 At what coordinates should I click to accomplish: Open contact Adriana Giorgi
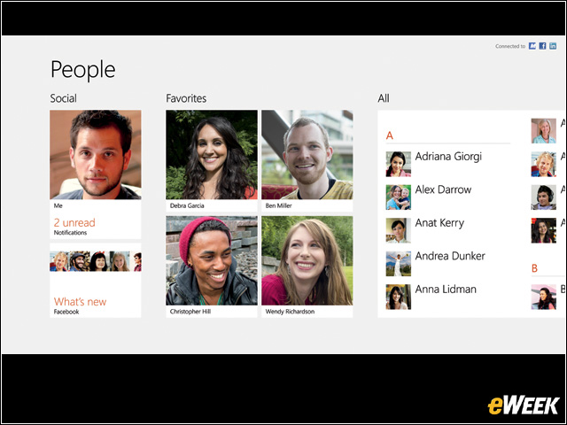448,164
